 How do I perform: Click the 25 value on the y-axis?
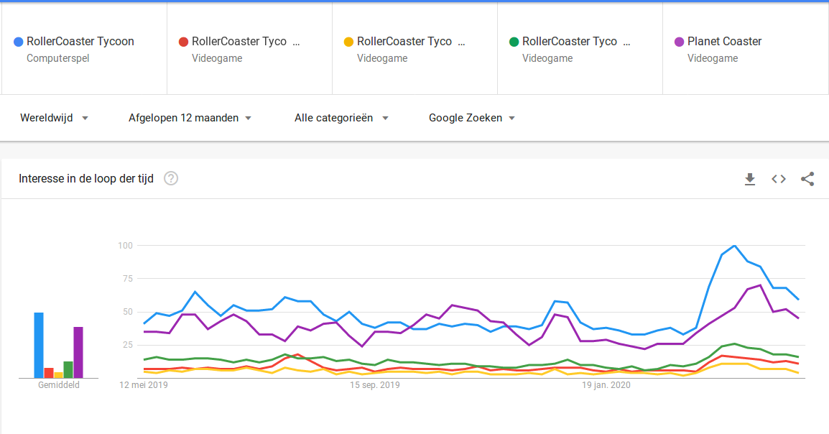tap(127, 345)
